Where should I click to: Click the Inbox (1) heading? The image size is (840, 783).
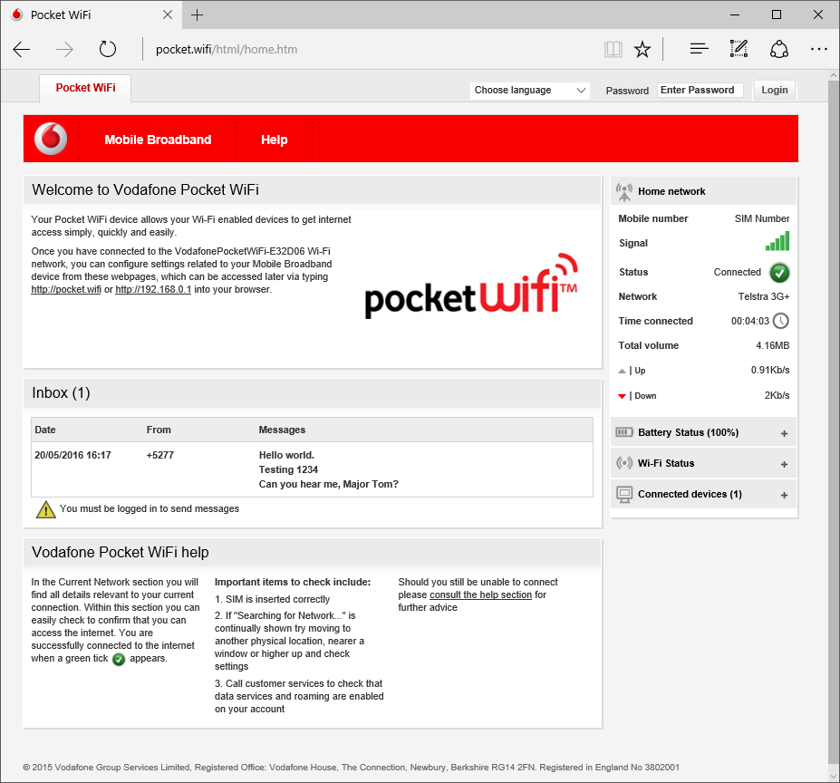[61, 392]
